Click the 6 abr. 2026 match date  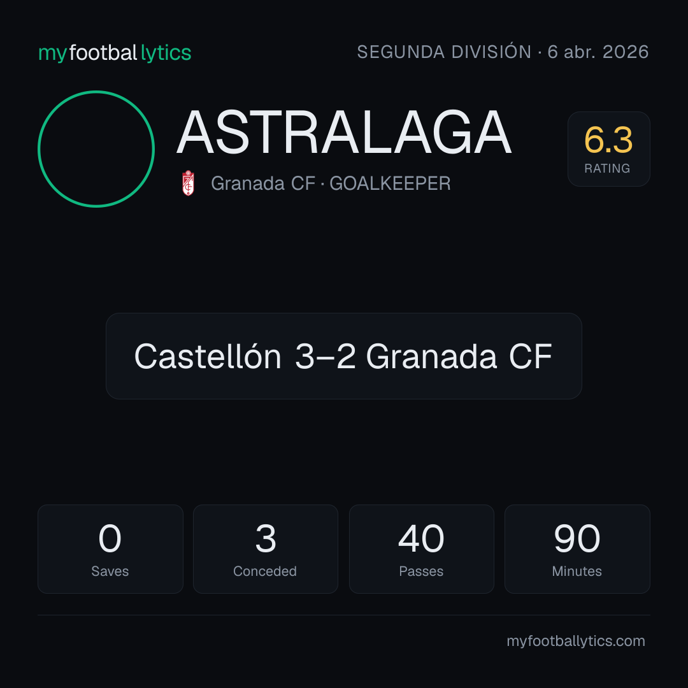pyautogui.click(x=598, y=52)
